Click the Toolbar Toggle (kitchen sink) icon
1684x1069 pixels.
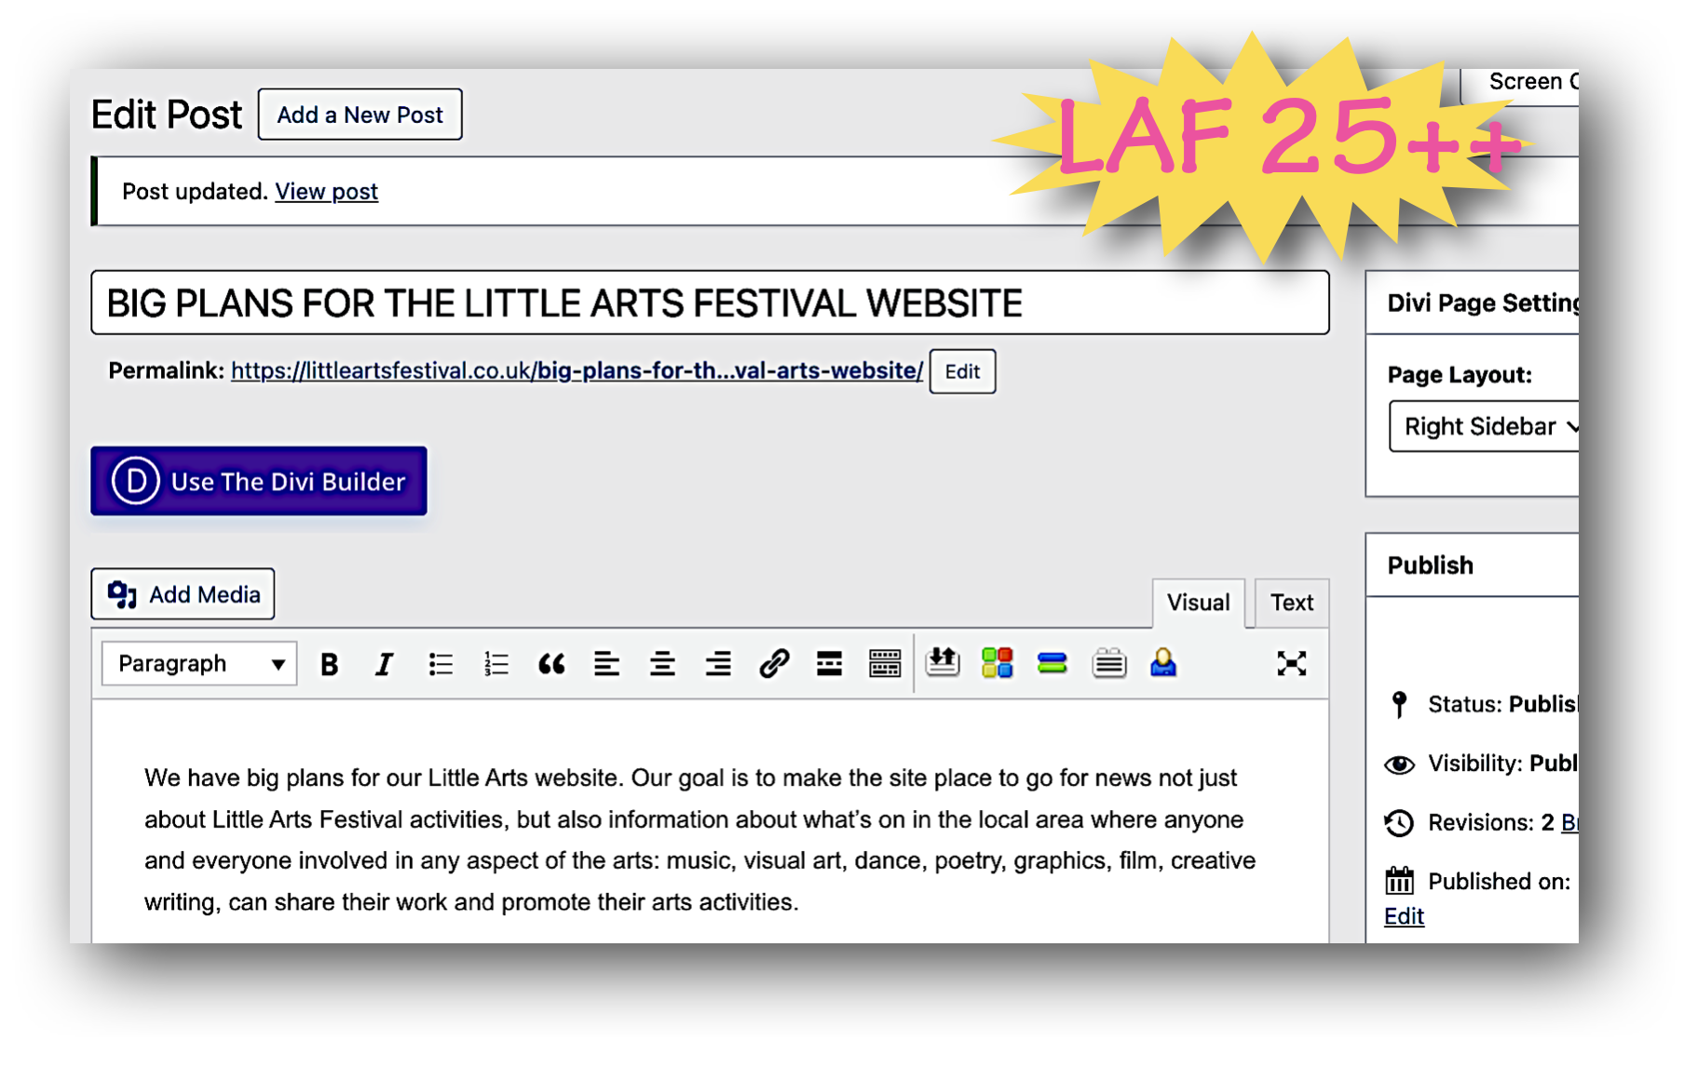885,663
